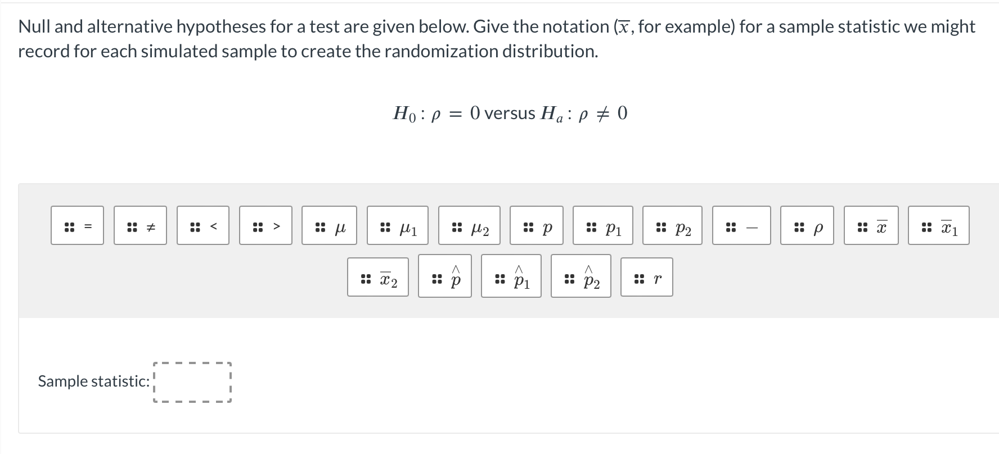Screen dimensions: 999x454
Task: Click the r correlation tile
Action: 646,277
